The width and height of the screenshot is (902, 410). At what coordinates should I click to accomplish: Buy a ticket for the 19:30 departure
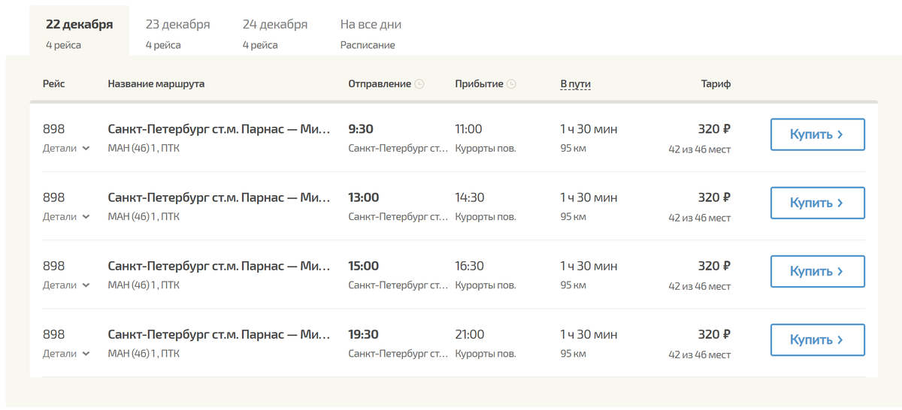tap(817, 339)
